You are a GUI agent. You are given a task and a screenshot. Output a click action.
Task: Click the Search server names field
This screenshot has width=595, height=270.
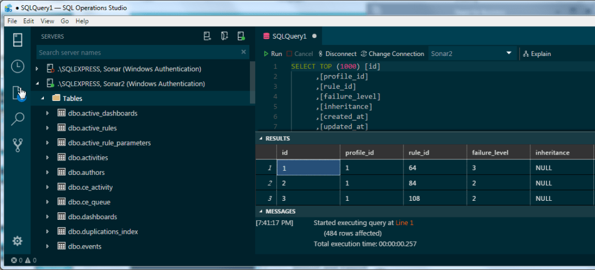click(x=137, y=52)
